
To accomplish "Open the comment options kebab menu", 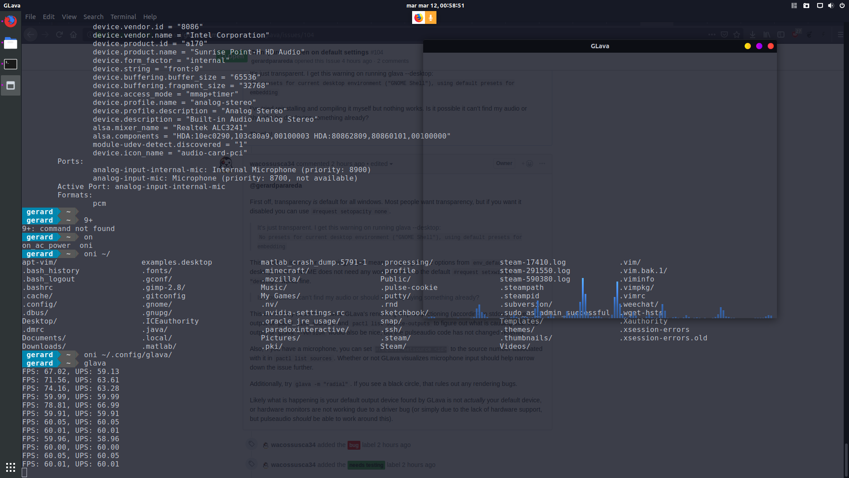I will [542, 163].
